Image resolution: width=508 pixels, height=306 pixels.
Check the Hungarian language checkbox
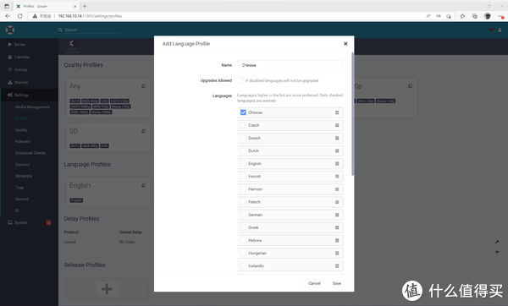point(243,253)
